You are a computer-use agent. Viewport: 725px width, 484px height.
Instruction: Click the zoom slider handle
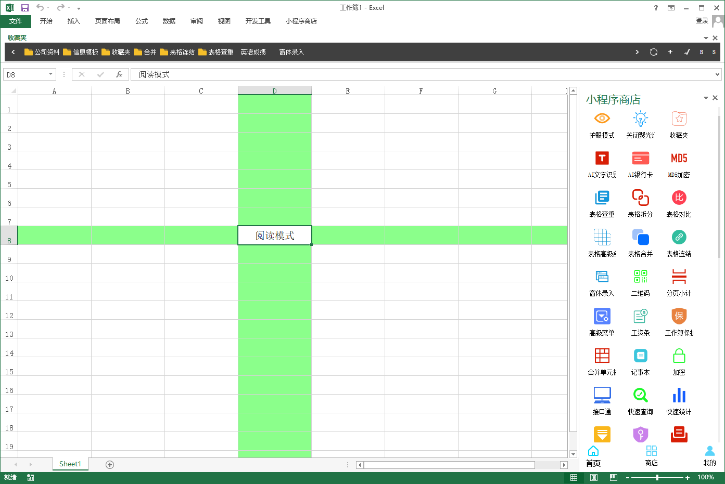point(657,477)
